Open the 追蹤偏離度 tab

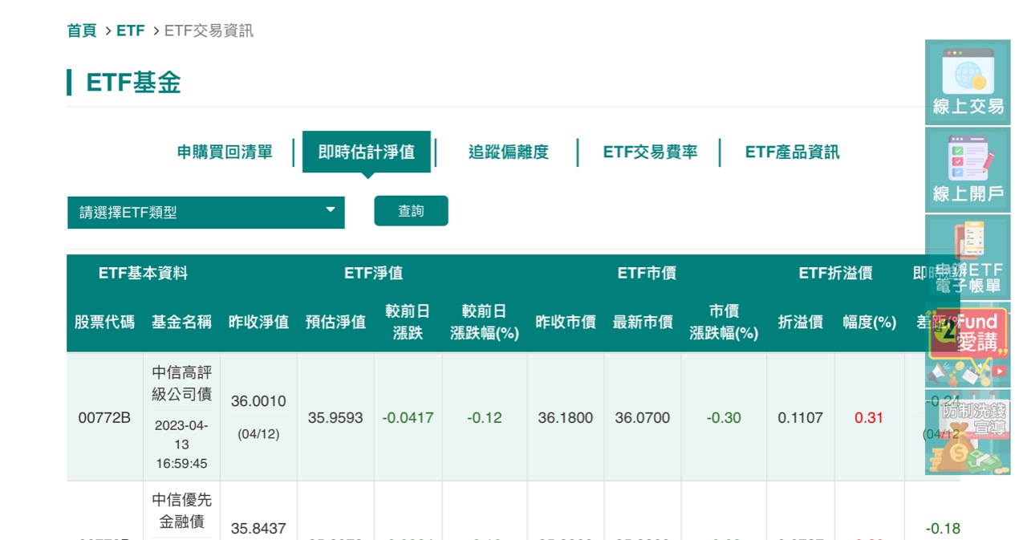pyautogui.click(x=509, y=152)
